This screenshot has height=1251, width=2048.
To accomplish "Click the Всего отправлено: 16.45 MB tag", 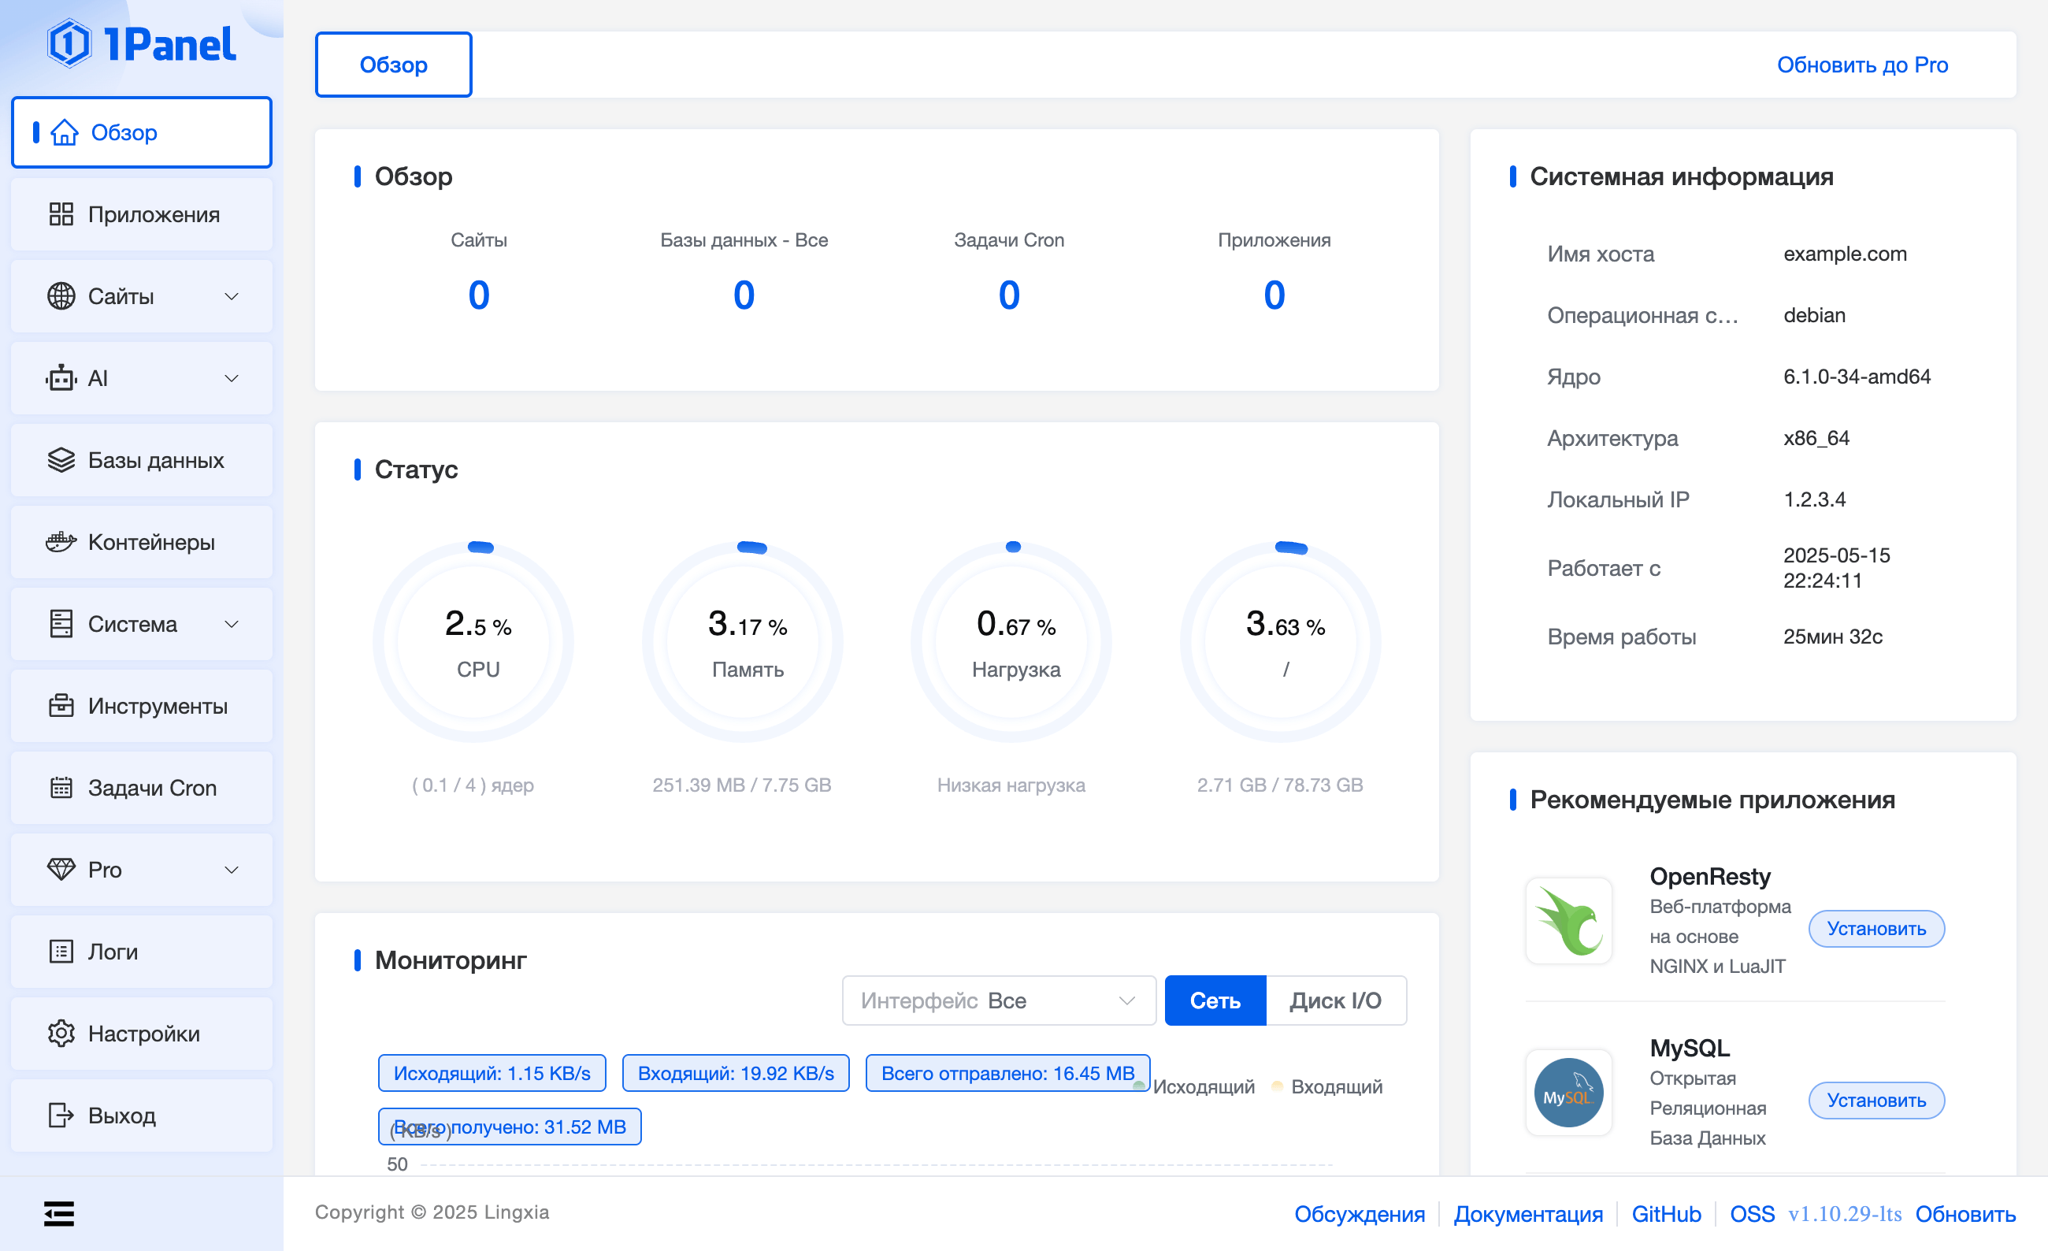I will (1007, 1073).
